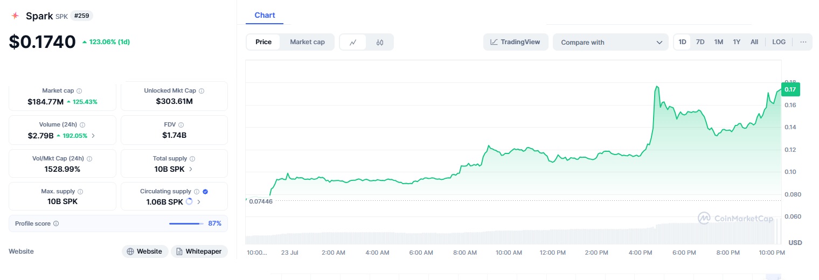
Task: Open the Compare with dropdown
Action: point(611,42)
